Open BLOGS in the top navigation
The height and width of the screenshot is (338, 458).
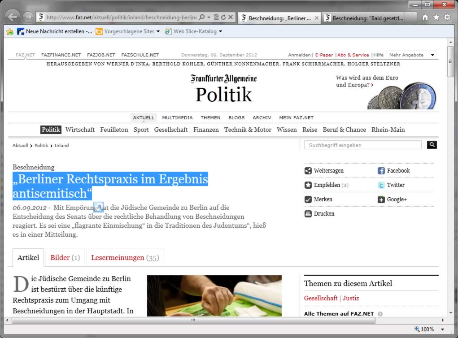tap(236, 117)
